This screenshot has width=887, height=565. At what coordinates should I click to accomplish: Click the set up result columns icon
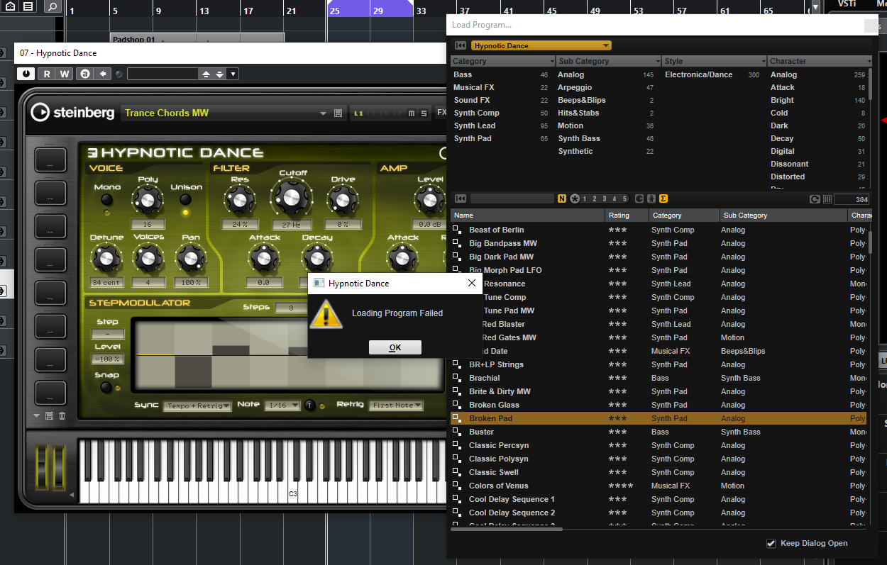pyautogui.click(x=827, y=199)
